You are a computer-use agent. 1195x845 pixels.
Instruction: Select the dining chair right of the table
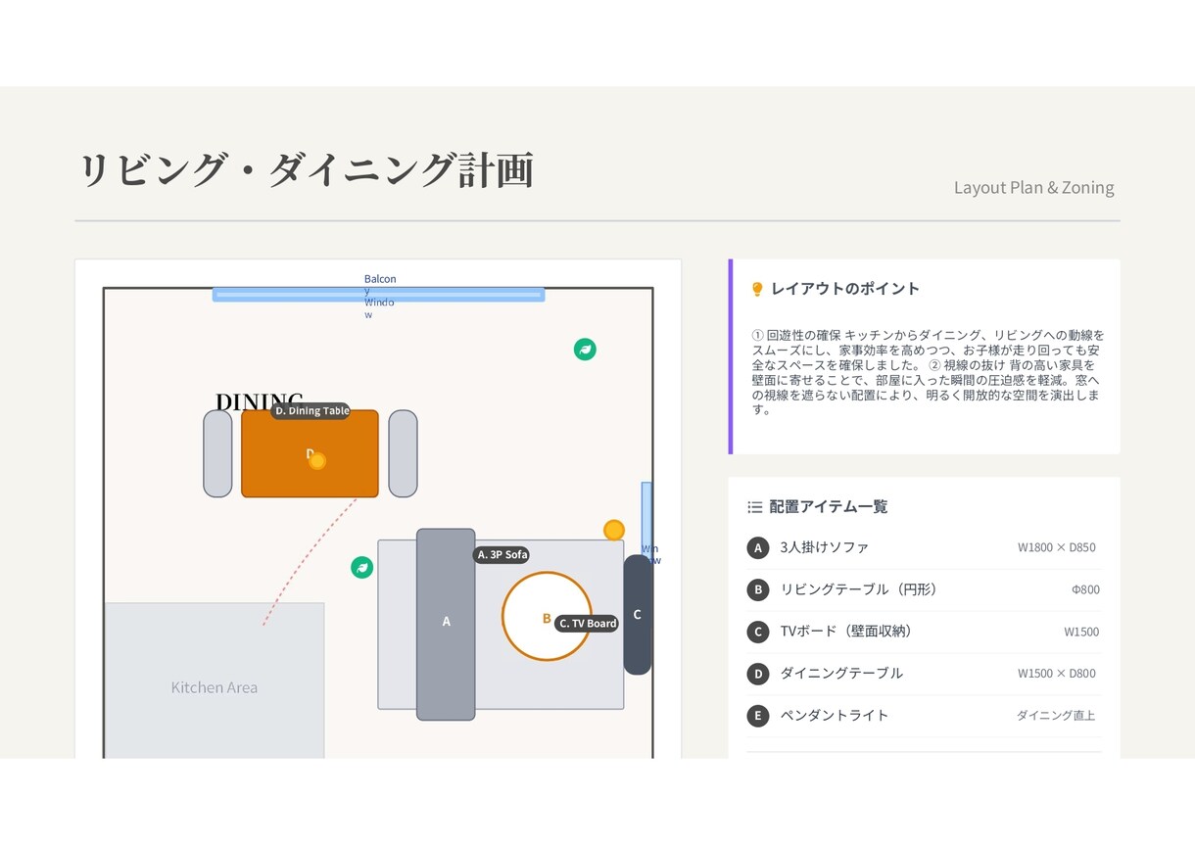point(403,453)
